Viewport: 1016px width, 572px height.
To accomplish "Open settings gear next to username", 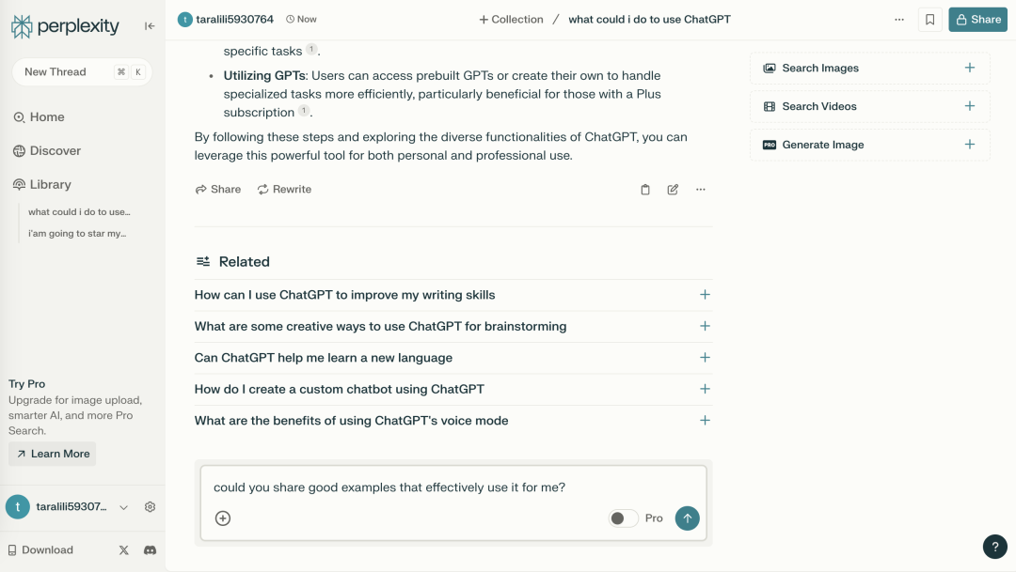I will tap(151, 506).
